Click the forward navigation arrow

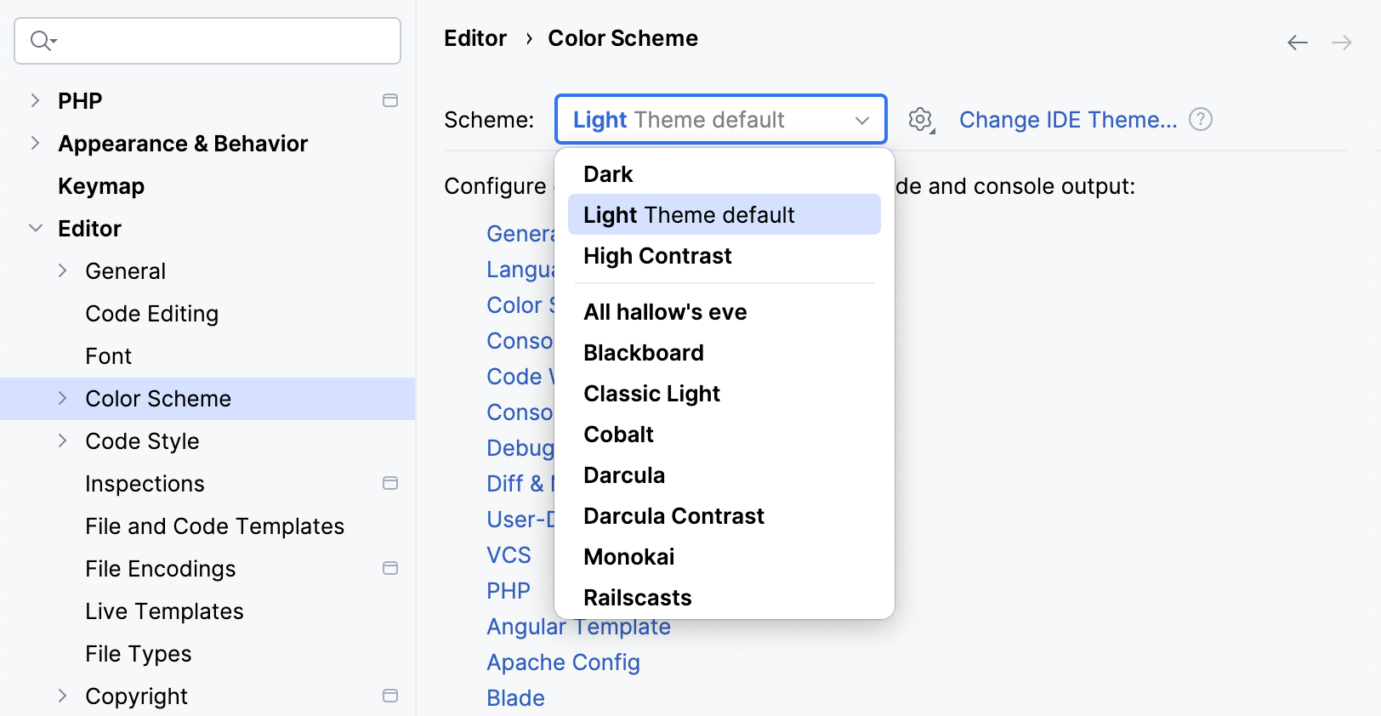point(1342,41)
